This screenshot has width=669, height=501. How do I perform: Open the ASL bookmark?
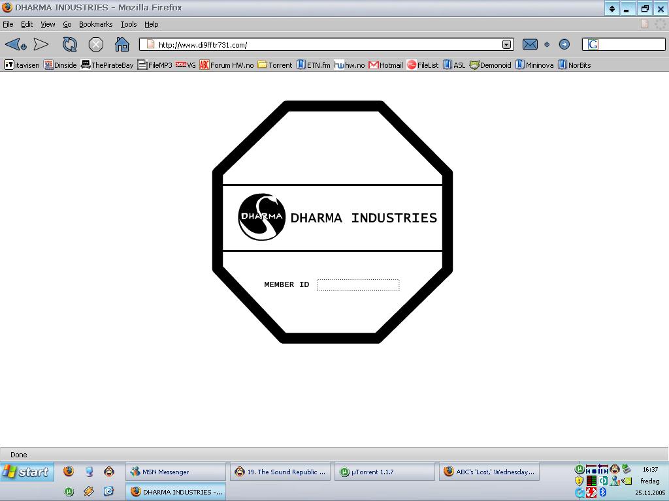tap(454, 65)
